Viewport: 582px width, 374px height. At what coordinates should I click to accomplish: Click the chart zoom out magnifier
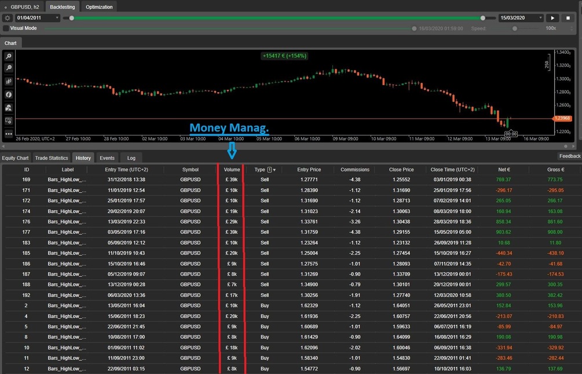(9, 68)
